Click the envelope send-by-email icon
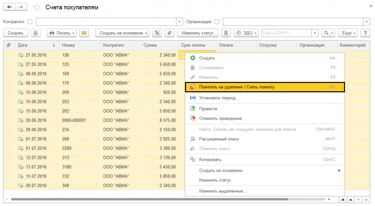 (84, 33)
